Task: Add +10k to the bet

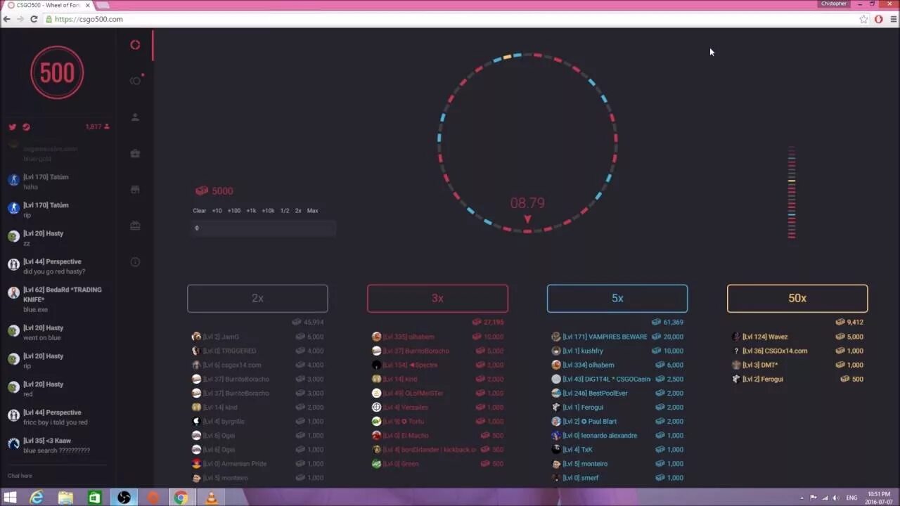Action: point(268,211)
